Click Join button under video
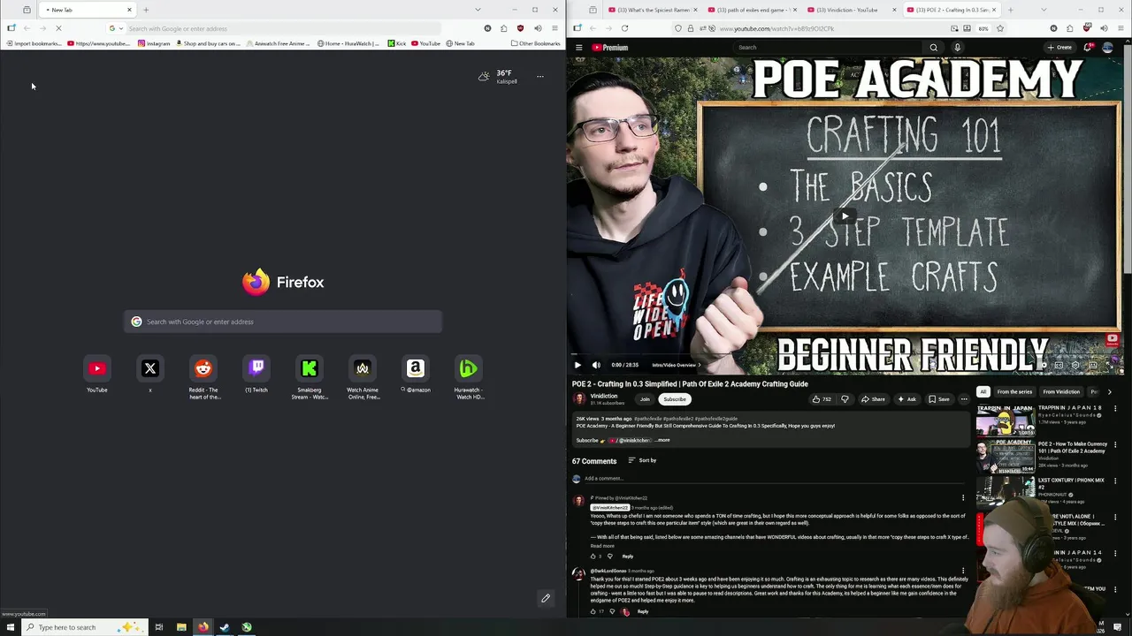 645,399
